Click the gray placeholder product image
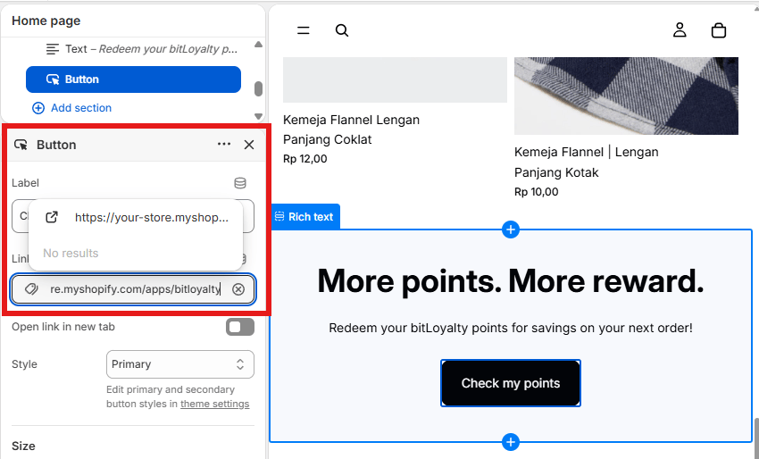This screenshot has width=759, height=459. [395, 79]
